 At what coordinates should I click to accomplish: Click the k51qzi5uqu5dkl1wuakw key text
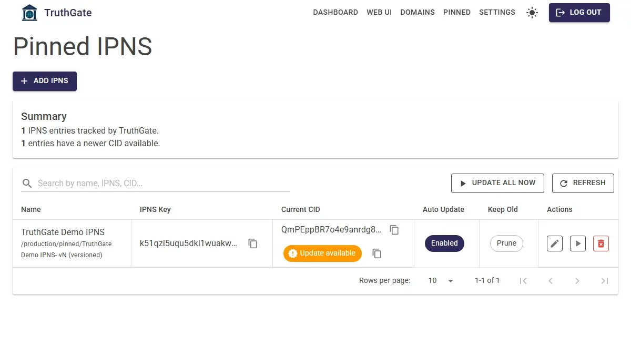pyautogui.click(x=188, y=244)
